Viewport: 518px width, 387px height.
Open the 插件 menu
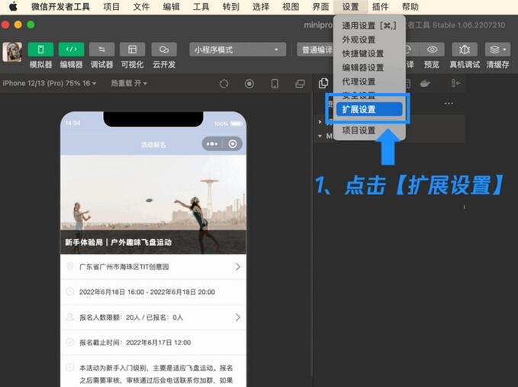(x=380, y=7)
